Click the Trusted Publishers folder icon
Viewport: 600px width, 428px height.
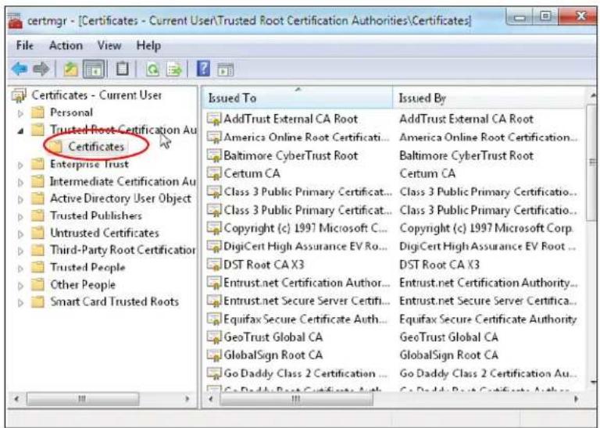pos(37,216)
